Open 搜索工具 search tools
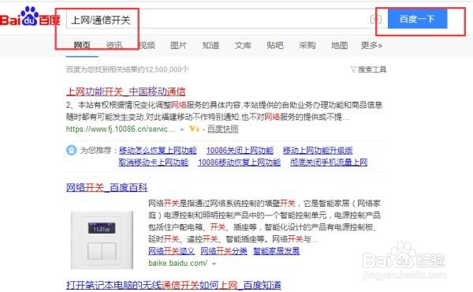Viewport: 473px width, 292px height. [371, 69]
